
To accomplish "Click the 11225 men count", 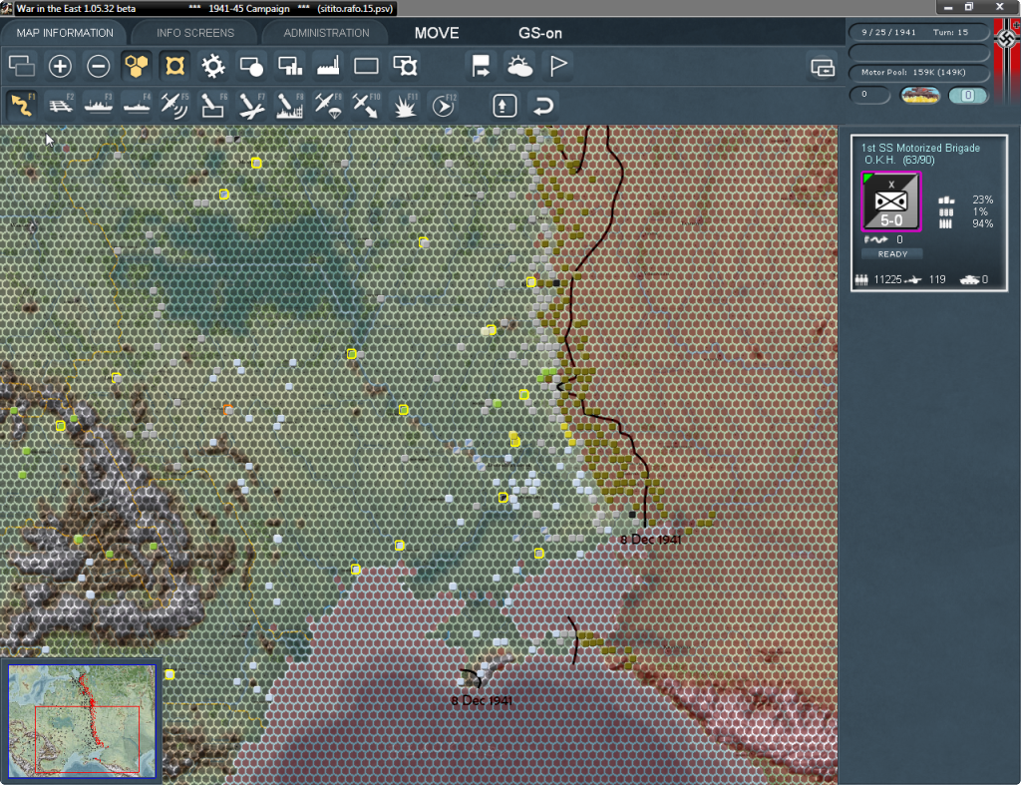I will point(887,279).
